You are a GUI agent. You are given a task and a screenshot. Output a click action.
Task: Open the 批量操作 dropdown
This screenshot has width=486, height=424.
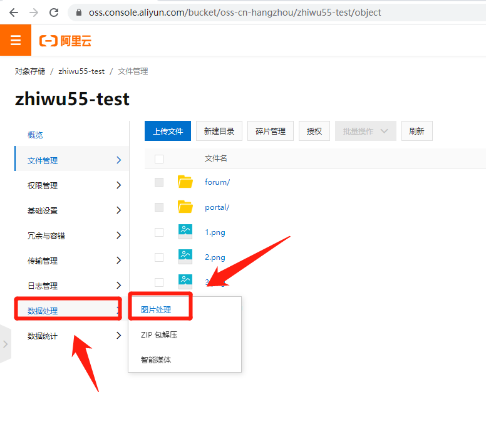[365, 131]
